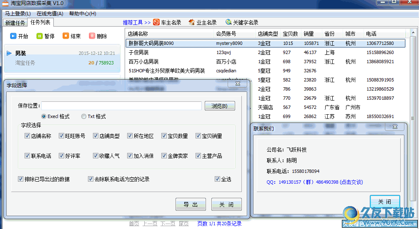Toggle the 店铺名称 field checkbox
This screenshot has height=229, width=419.
(x=27, y=136)
